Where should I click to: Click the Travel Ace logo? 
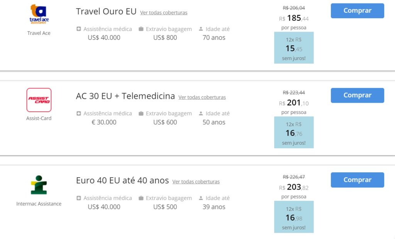coord(39,14)
